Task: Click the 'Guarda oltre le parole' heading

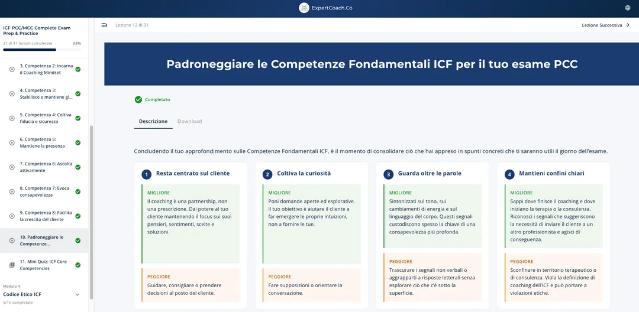Action: click(430, 173)
